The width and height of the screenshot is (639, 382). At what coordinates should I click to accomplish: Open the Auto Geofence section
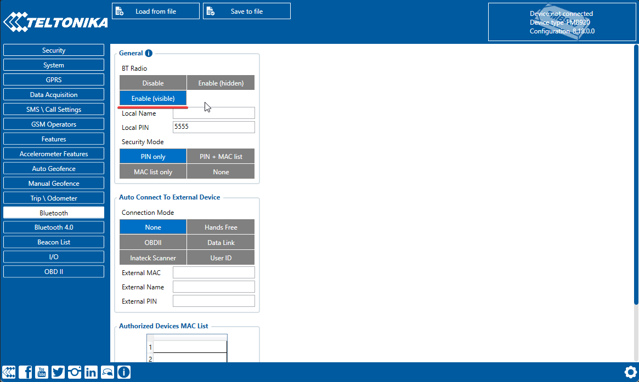tap(54, 168)
